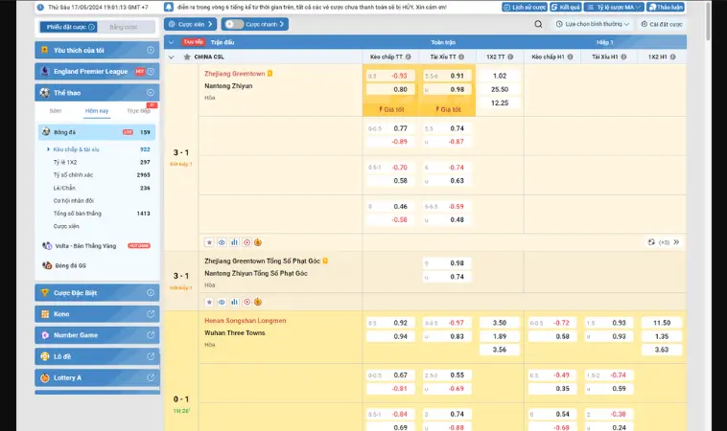Click the statistics bar chart icon under Zhejiang match
Image resolution: width=727 pixels, height=431 pixels.
pos(234,242)
